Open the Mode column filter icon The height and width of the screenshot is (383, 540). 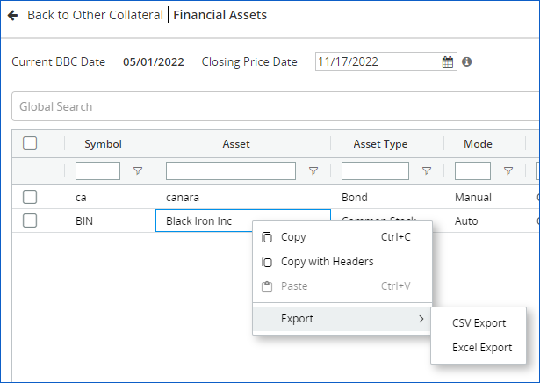coord(508,171)
